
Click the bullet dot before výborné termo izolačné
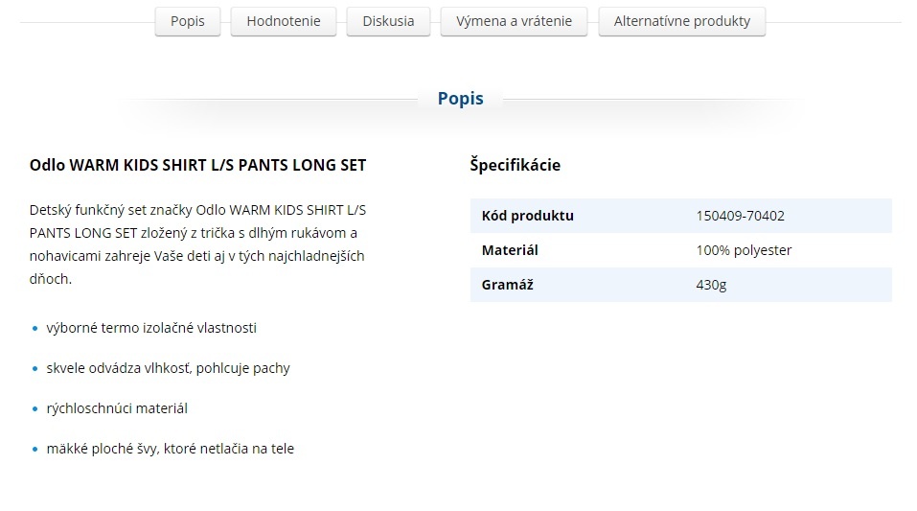point(35,329)
